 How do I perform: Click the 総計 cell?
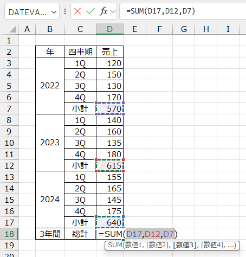pyautogui.click(x=80, y=234)
